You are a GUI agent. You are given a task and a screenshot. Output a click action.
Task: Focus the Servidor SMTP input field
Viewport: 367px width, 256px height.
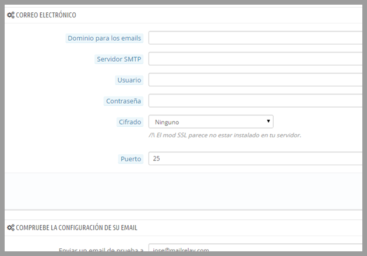(255, 59)
